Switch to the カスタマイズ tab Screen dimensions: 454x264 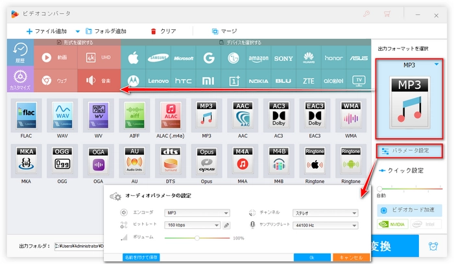20,79
